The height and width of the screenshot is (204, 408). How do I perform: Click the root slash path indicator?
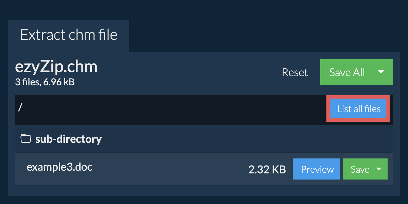[20, 107]
